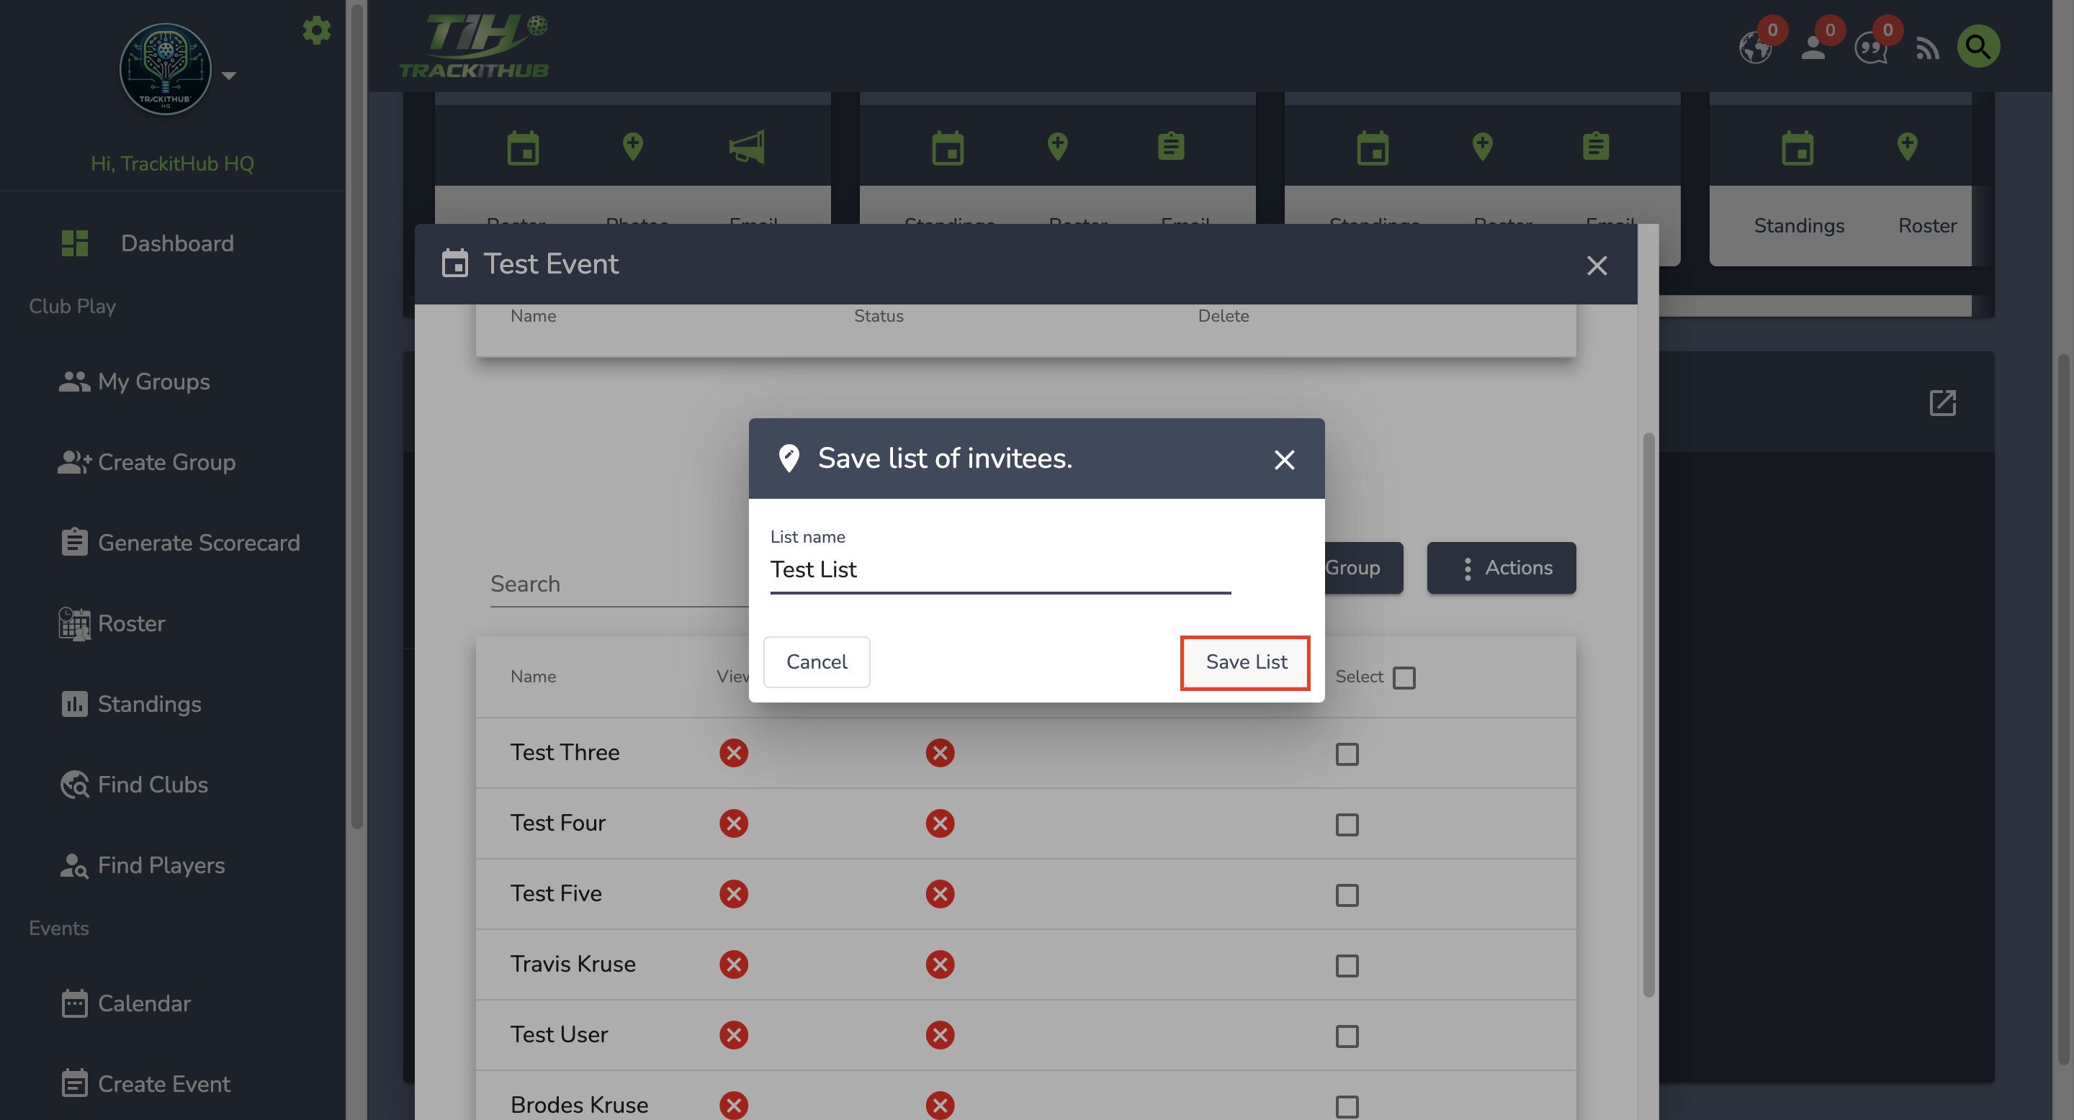Click clipboard icon on second event card
The height and width of the screenshot is (1120, 2074).
point(1171,146)
